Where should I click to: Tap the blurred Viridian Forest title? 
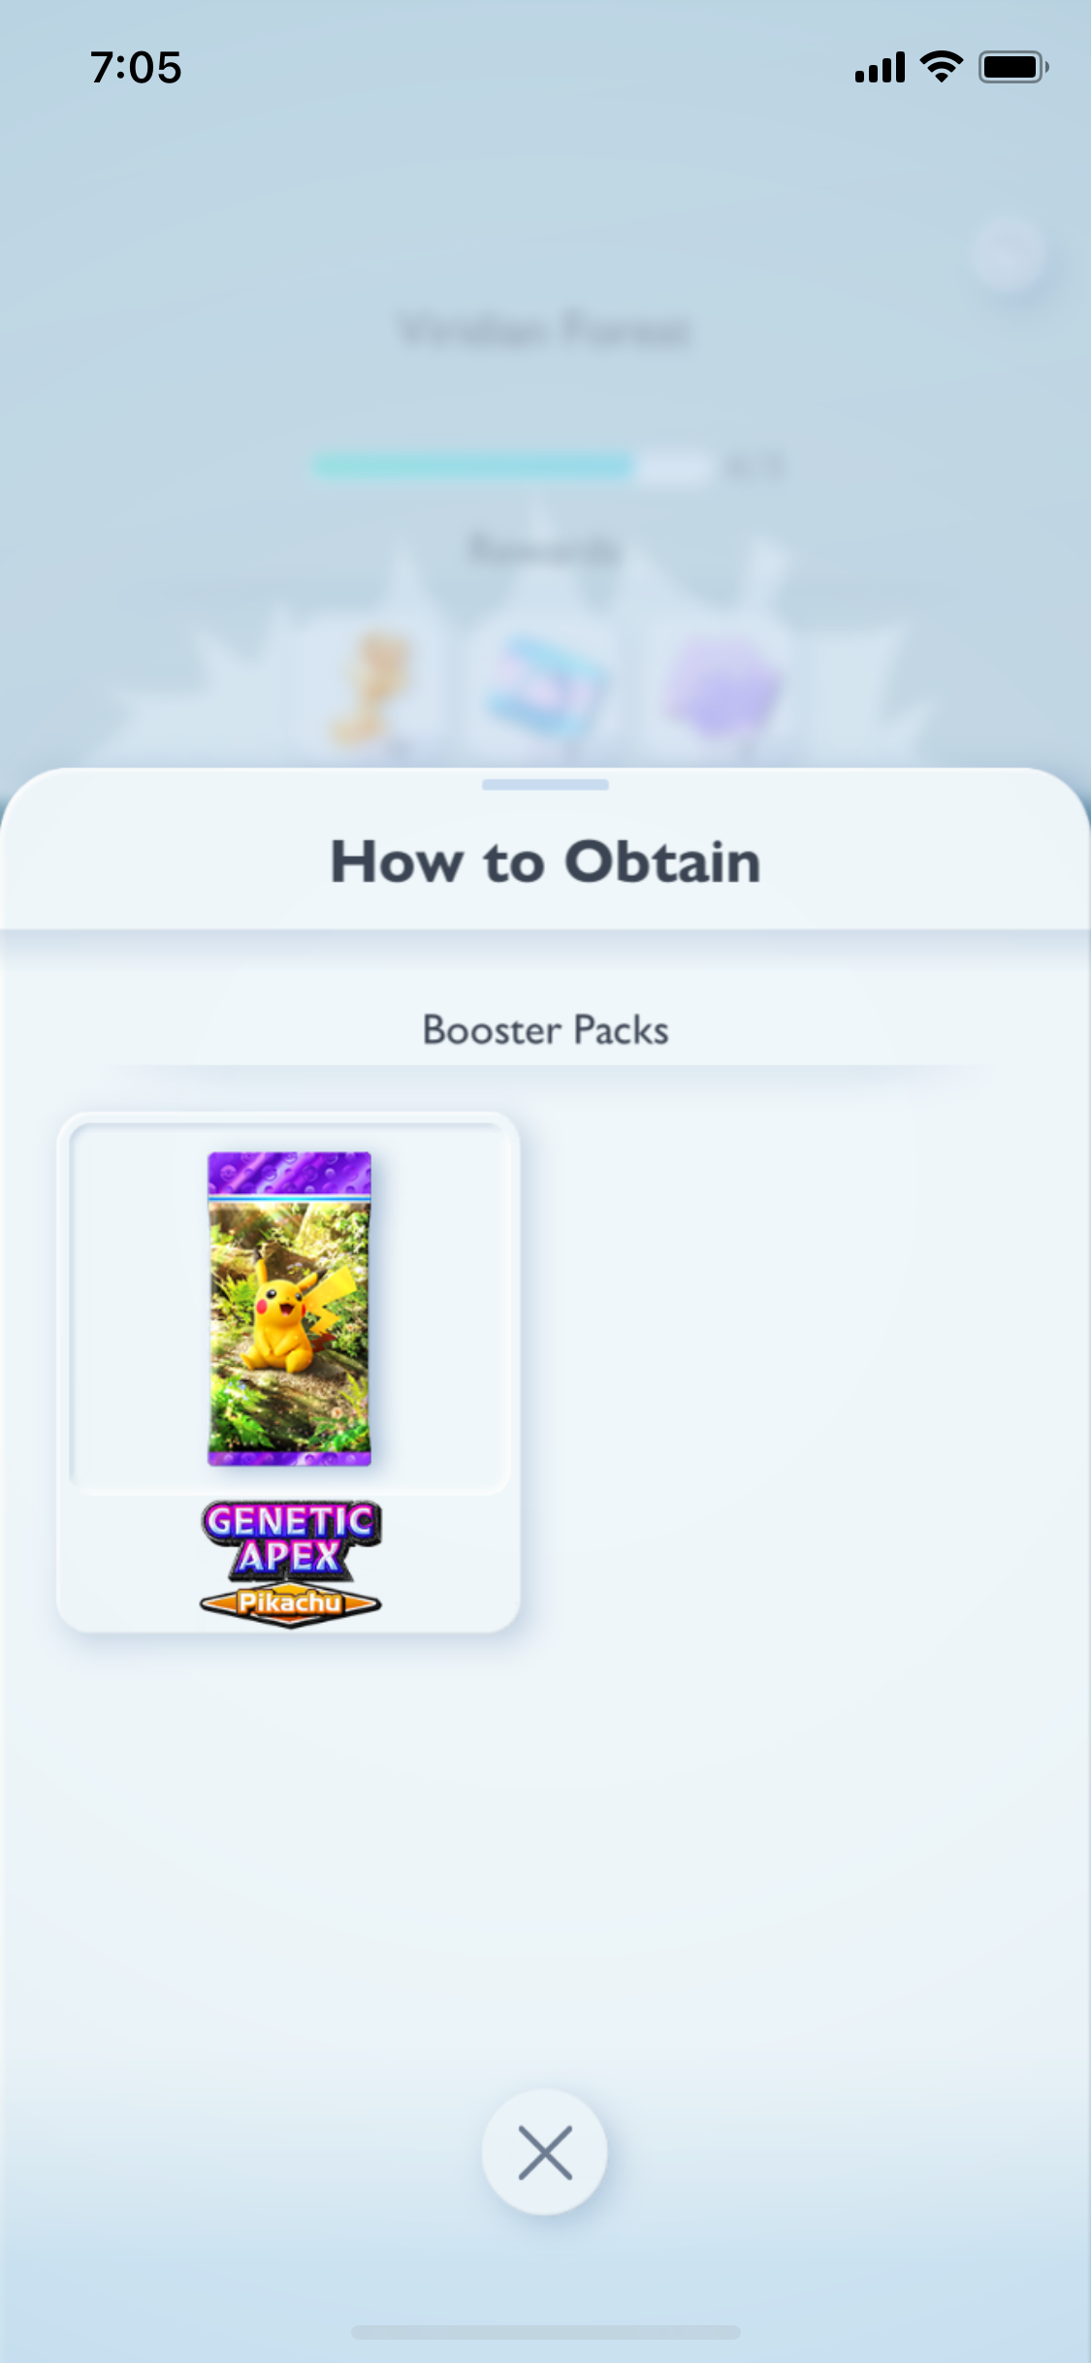[545, 330]
